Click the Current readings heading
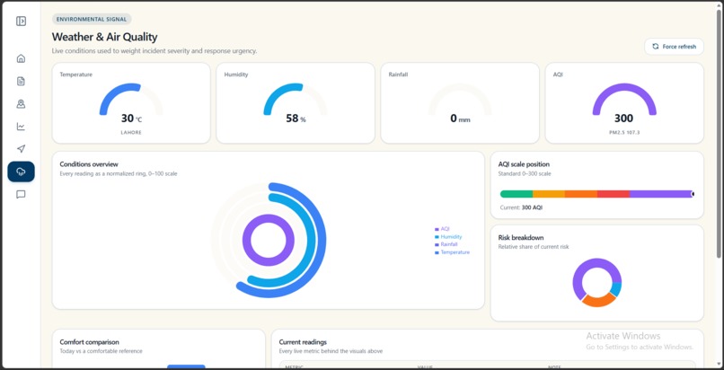The image size is (724, 370). [x=303, y=342]
